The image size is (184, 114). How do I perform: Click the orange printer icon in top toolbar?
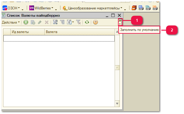155,8
